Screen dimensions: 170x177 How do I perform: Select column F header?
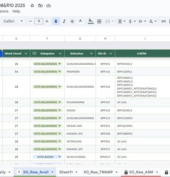tap(47, 38)
